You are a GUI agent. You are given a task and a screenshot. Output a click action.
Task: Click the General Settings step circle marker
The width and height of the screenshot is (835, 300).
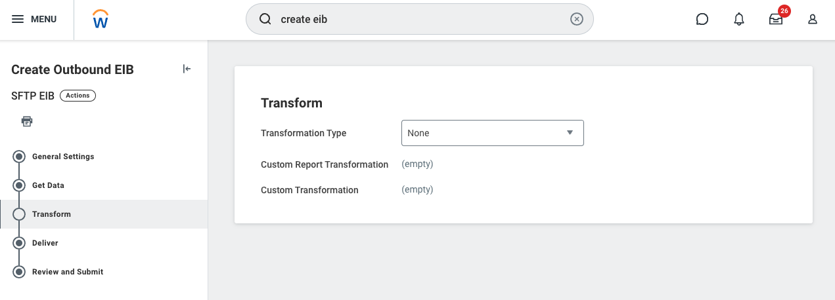pyautogui.click(x=19, y=157)
